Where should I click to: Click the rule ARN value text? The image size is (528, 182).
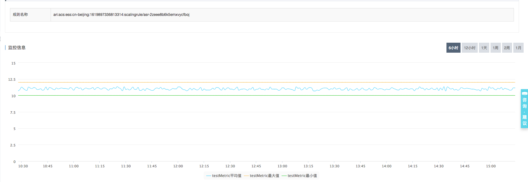pos(121,15)
